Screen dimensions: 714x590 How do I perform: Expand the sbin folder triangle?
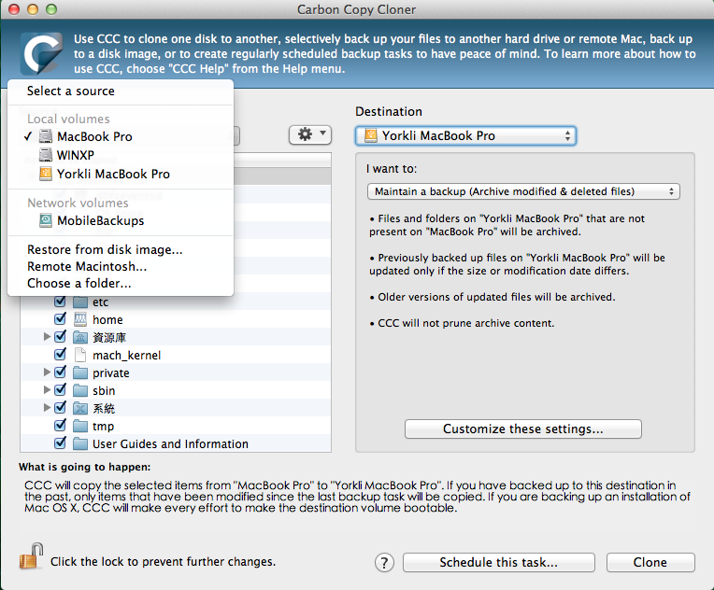47,390
